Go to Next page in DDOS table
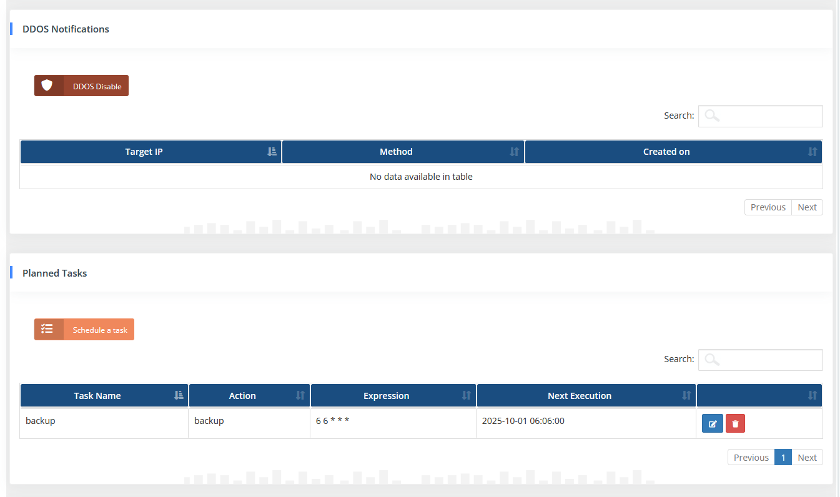Viewport: 840px width, 497px height. tap(807, 207)
